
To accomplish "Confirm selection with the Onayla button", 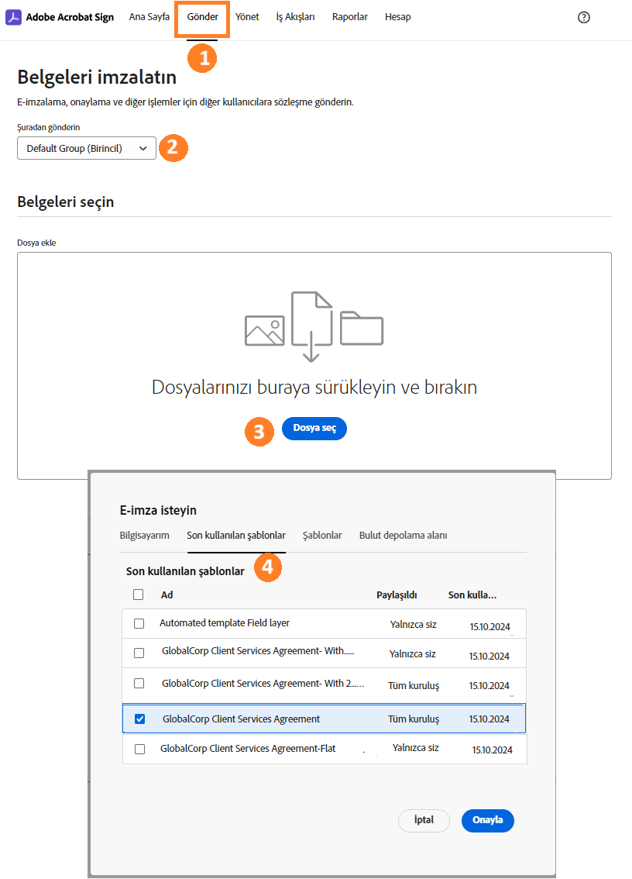I will [x=487, y=820].
